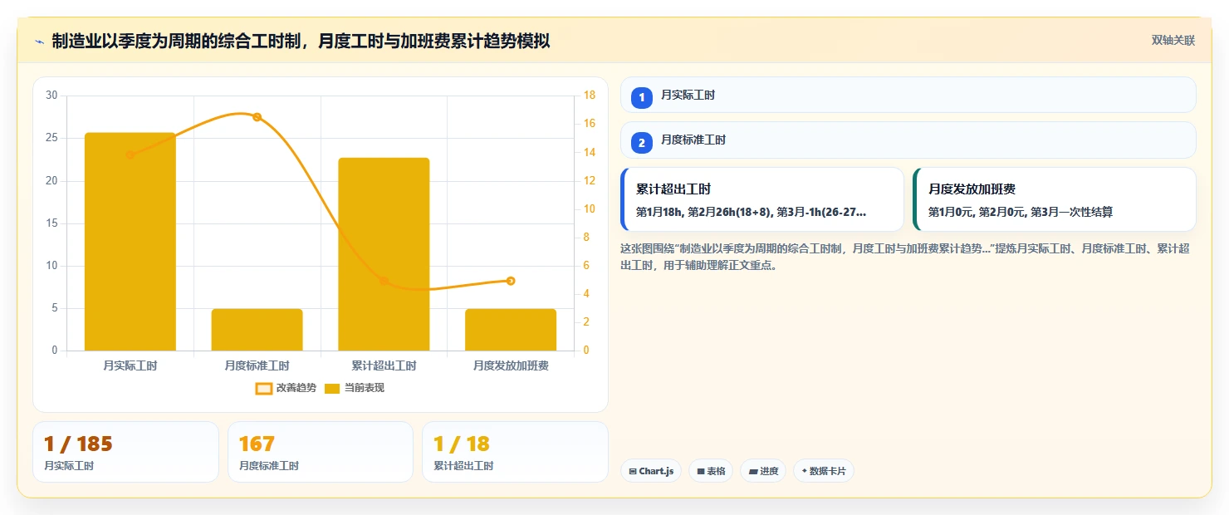Click the Chart.js tag
This screenshot has width=1229, height=515.
point(651,471)
